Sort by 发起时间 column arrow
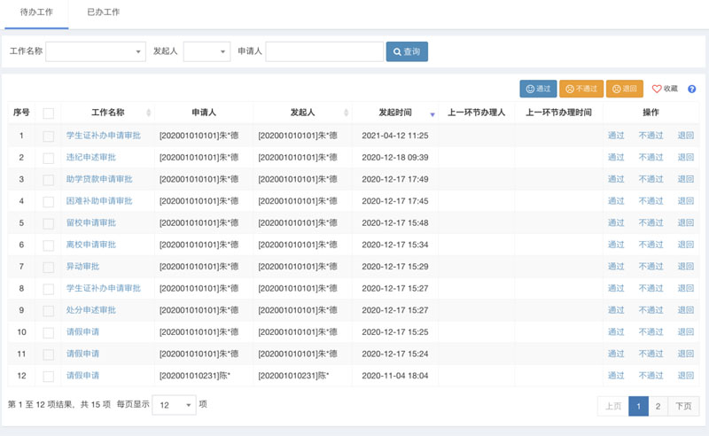Image resolution: width=709 pixels, height=436 pixels. click(x=432, y=113)
